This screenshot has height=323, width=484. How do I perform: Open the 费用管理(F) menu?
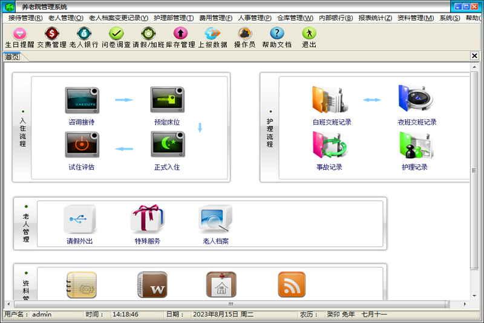[x=216, y=18]
